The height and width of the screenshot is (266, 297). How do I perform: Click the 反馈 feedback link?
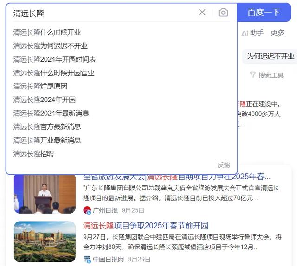point(224,165)
